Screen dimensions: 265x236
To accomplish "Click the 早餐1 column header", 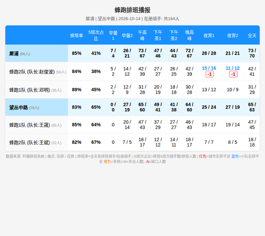I will point(113,35).
